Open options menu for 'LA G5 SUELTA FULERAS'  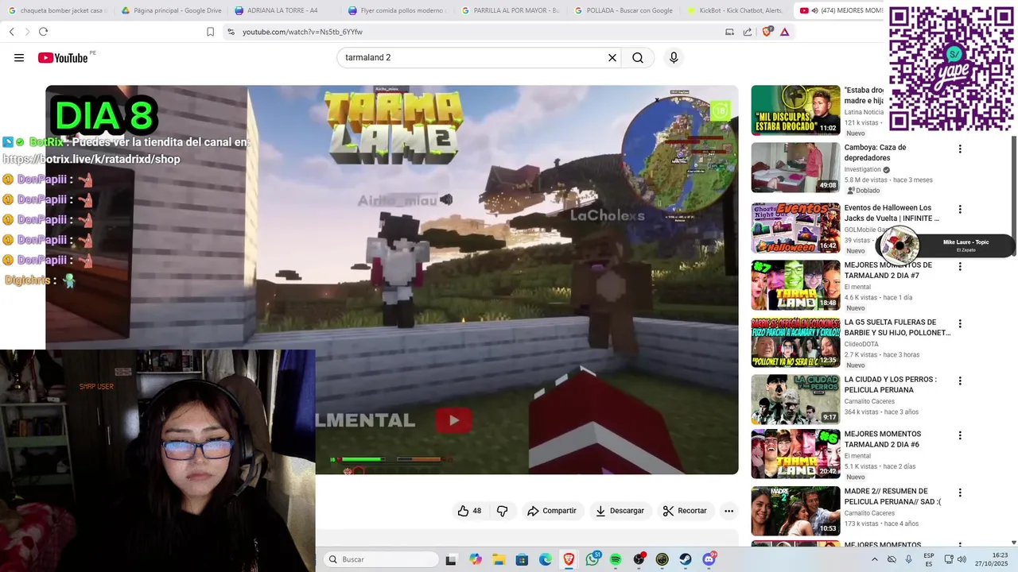point(960,323)
